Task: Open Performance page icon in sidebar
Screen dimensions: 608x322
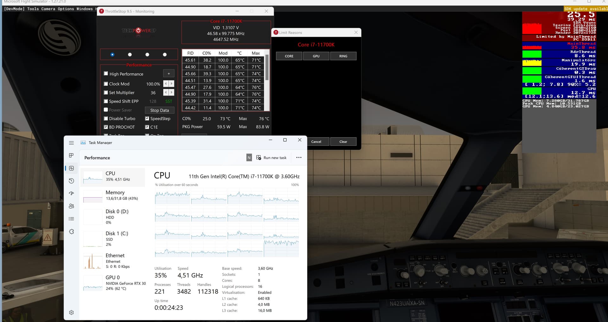Action: [x=71, y=168]
